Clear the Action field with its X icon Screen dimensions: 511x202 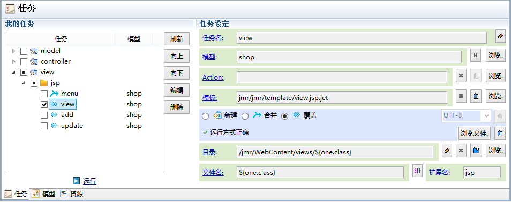461,76
